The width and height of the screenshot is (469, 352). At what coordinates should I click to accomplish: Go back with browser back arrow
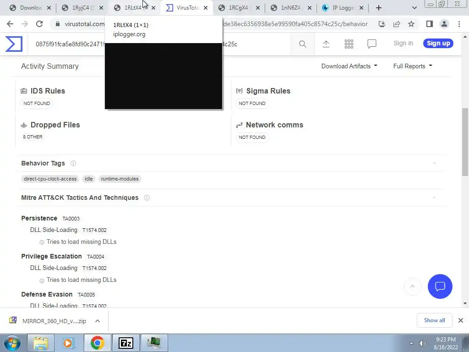pos(10,24)
